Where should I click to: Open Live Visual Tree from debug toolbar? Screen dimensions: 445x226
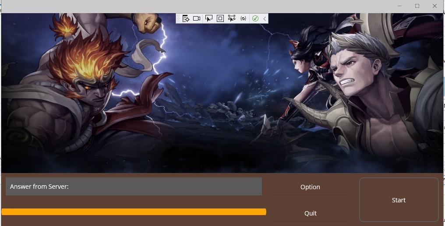pyautogui.click(x=186, y=18)
